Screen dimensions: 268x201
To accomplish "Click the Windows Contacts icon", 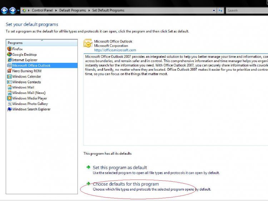I will [9, 82].
